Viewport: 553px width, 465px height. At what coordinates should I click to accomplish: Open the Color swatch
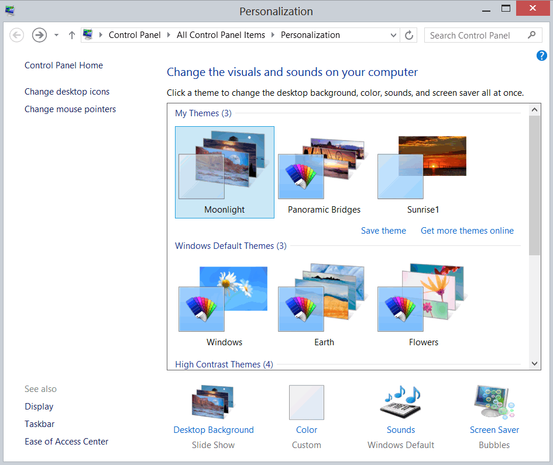307,402
